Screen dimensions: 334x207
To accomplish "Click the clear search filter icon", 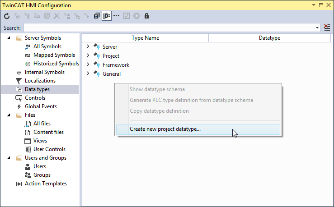I will (x=327, y=28).
